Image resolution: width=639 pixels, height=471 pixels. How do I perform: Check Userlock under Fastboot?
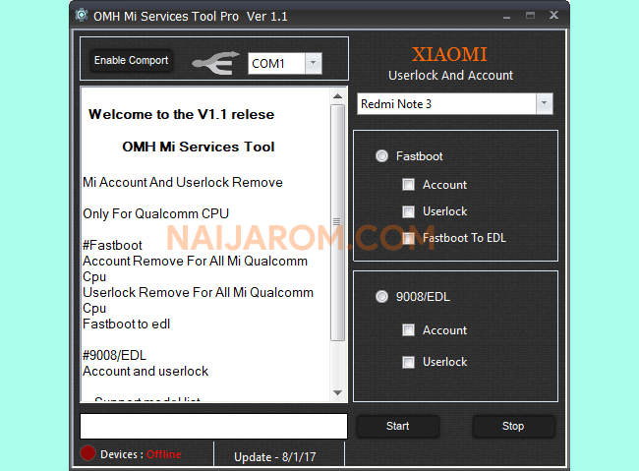tap(408, 211)
